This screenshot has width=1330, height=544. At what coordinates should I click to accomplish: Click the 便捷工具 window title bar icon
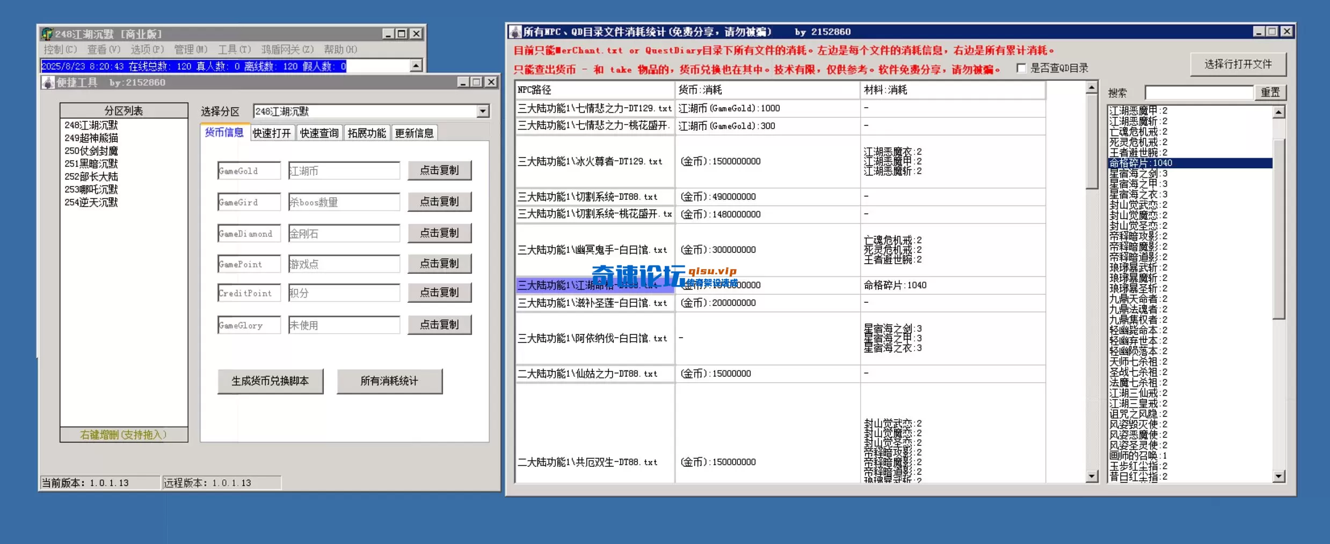(48, 83)
